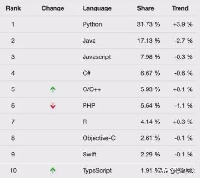Click the Swift language entry

[90, 154]
